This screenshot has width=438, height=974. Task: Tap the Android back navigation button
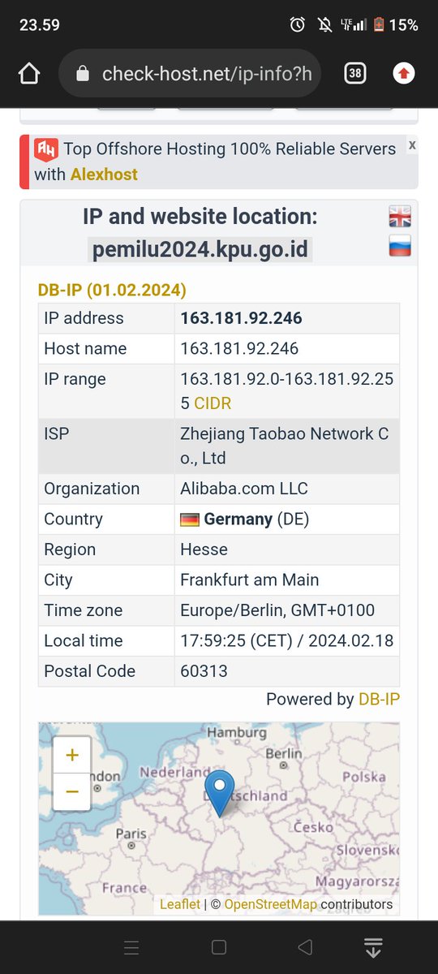pos(305,947)
